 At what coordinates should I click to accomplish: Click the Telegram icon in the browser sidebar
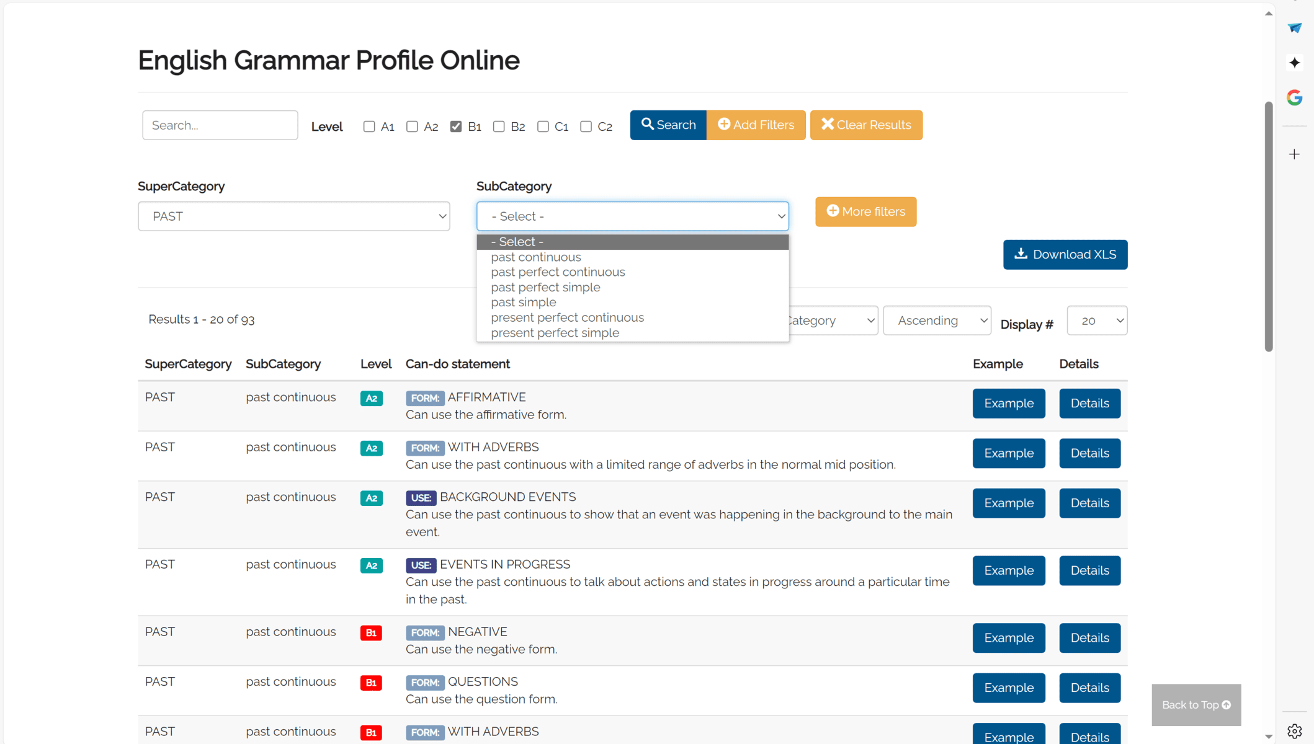coord(1294,28)
